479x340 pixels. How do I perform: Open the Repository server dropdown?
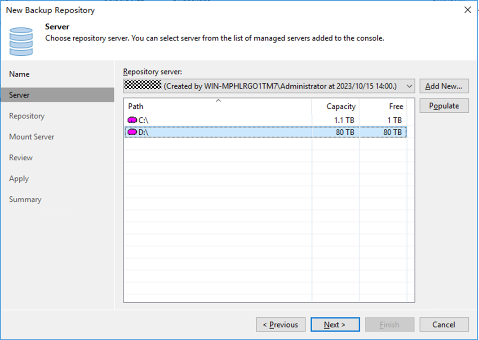[409, 86]
